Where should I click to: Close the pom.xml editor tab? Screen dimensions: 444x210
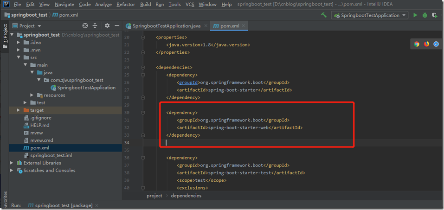243,26
